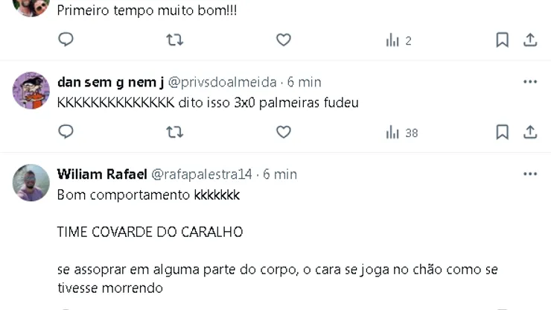Image resolution: width=551 pixels, height=310 pixels.
Task: View analytics showing 38 views
Action: click(x=402, y=133)
